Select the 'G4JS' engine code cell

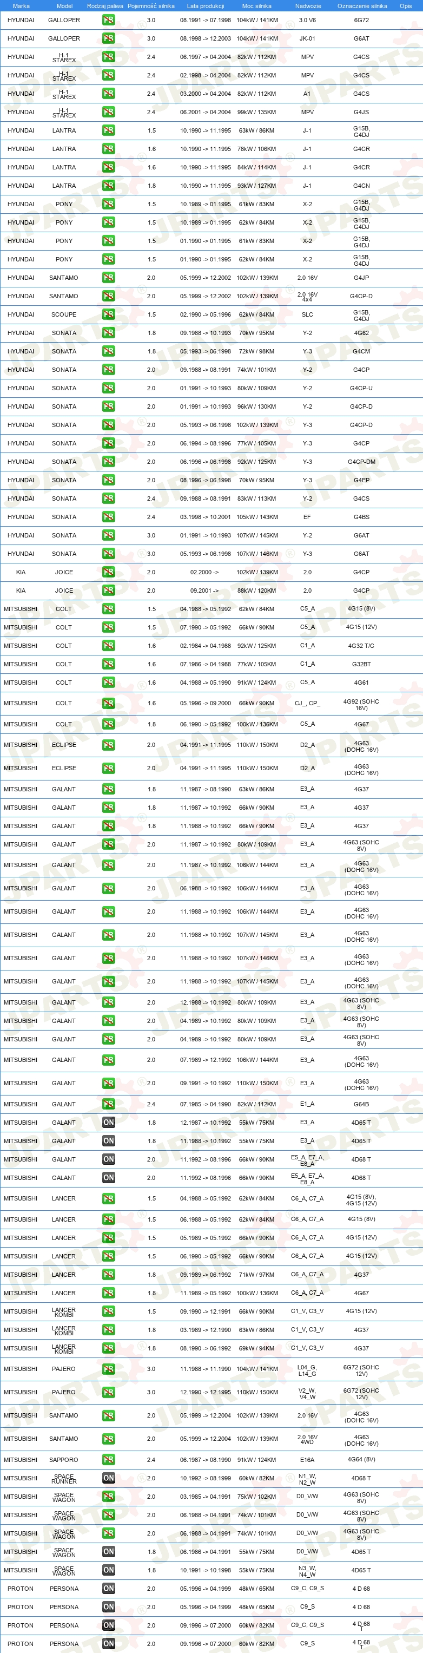click(361, 111)
